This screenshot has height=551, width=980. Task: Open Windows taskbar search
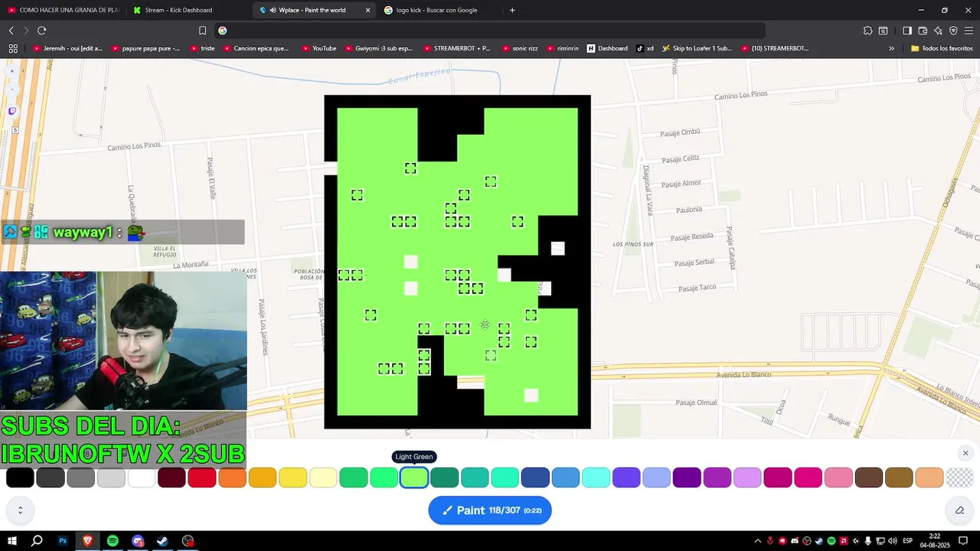(x=37, y=541)
